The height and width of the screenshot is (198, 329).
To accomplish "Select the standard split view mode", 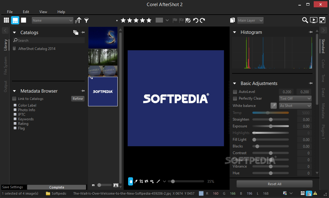I will [x=15, y=20].
